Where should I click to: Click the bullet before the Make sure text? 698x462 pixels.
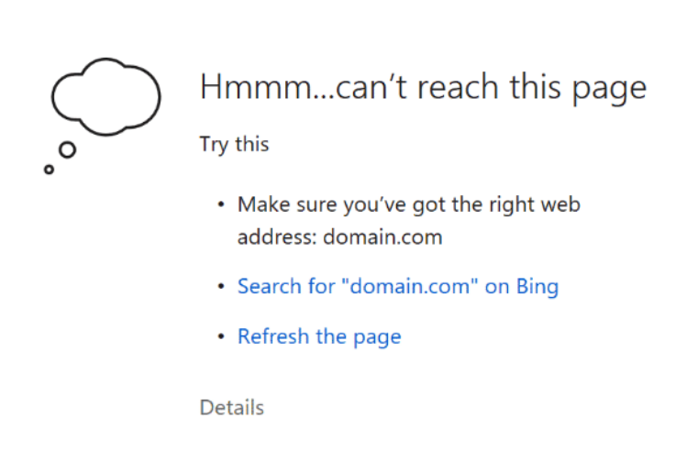pos(221,204)
